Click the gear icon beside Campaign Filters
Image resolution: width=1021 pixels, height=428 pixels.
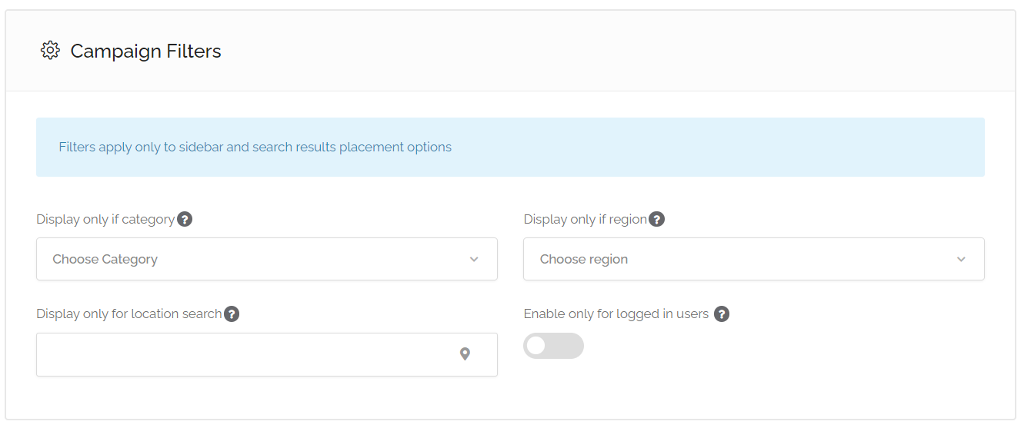(50, 51)
